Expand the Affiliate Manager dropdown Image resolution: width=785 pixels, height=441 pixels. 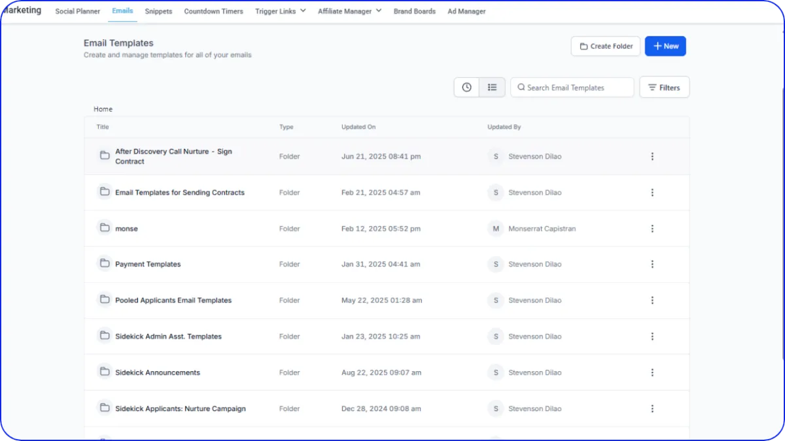point(349,11)
